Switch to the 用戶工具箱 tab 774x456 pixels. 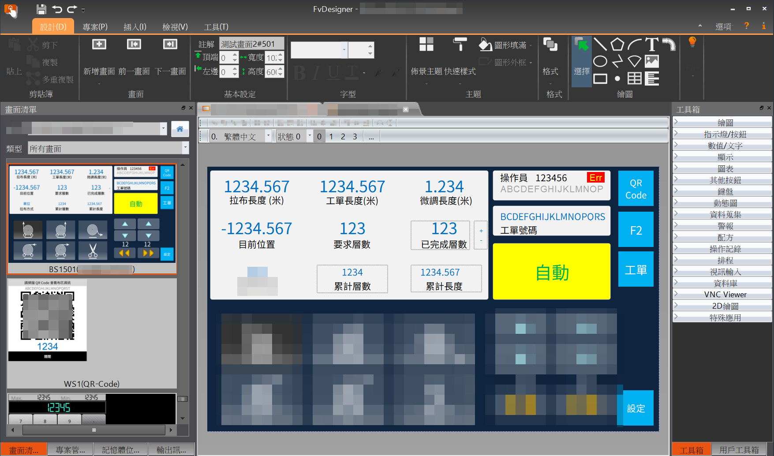739,450
